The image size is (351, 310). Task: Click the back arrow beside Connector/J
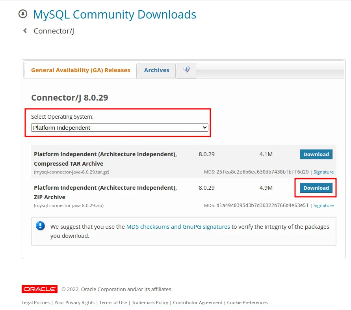[x=25, y=31]
